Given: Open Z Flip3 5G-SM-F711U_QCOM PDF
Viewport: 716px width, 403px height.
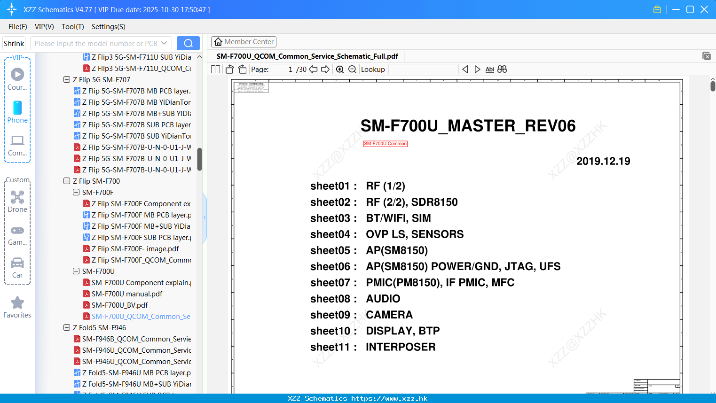Looking at the screenshot, I should (x=137, y=68).
